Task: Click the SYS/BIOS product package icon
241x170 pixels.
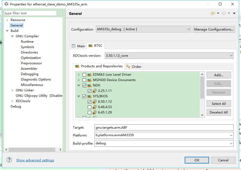Action: [x=89, y=96]
